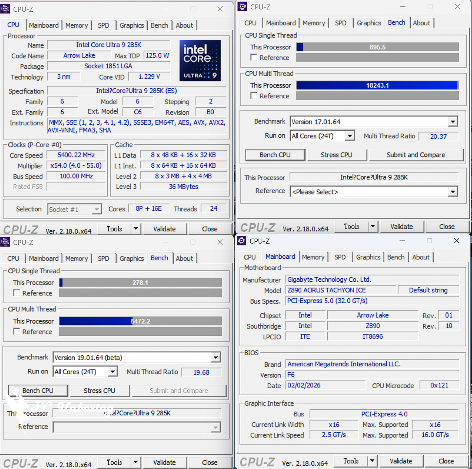
Task: Click the enabled Submit and Compare button
Action: [416, 155]
